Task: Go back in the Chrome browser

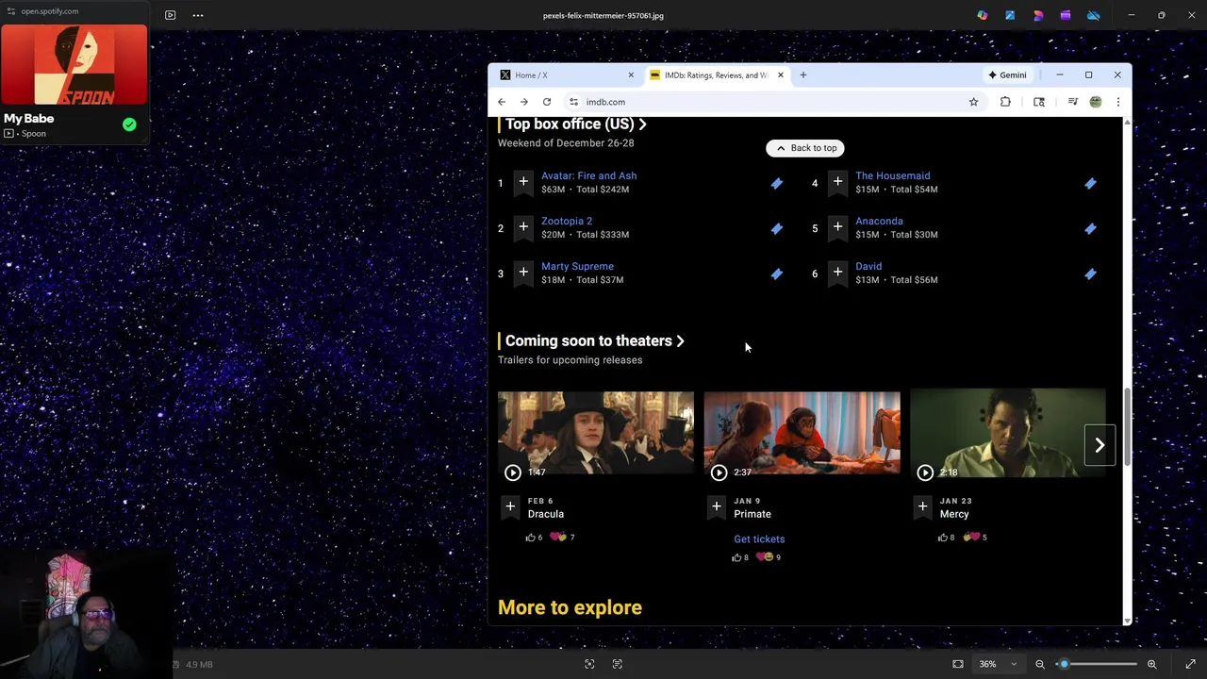Action: click(502, 102)
